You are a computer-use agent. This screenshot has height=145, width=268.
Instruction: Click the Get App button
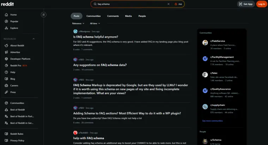point(246,4)
